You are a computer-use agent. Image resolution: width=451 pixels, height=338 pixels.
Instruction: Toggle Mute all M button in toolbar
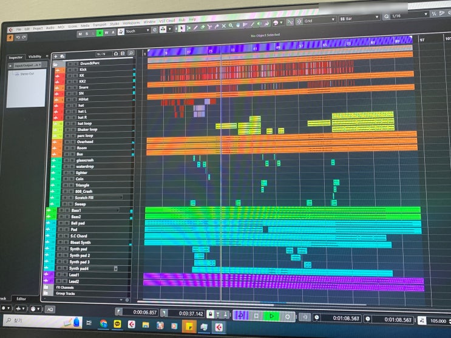[80, 34]
